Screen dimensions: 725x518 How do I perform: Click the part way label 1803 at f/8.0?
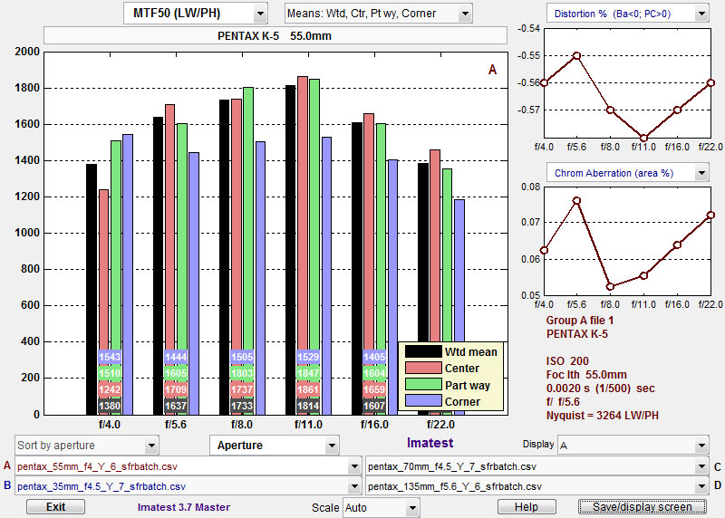pos(242,373)
